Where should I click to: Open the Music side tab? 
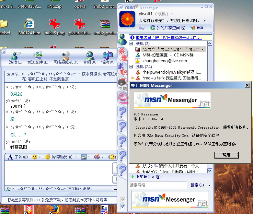point(123,98)
